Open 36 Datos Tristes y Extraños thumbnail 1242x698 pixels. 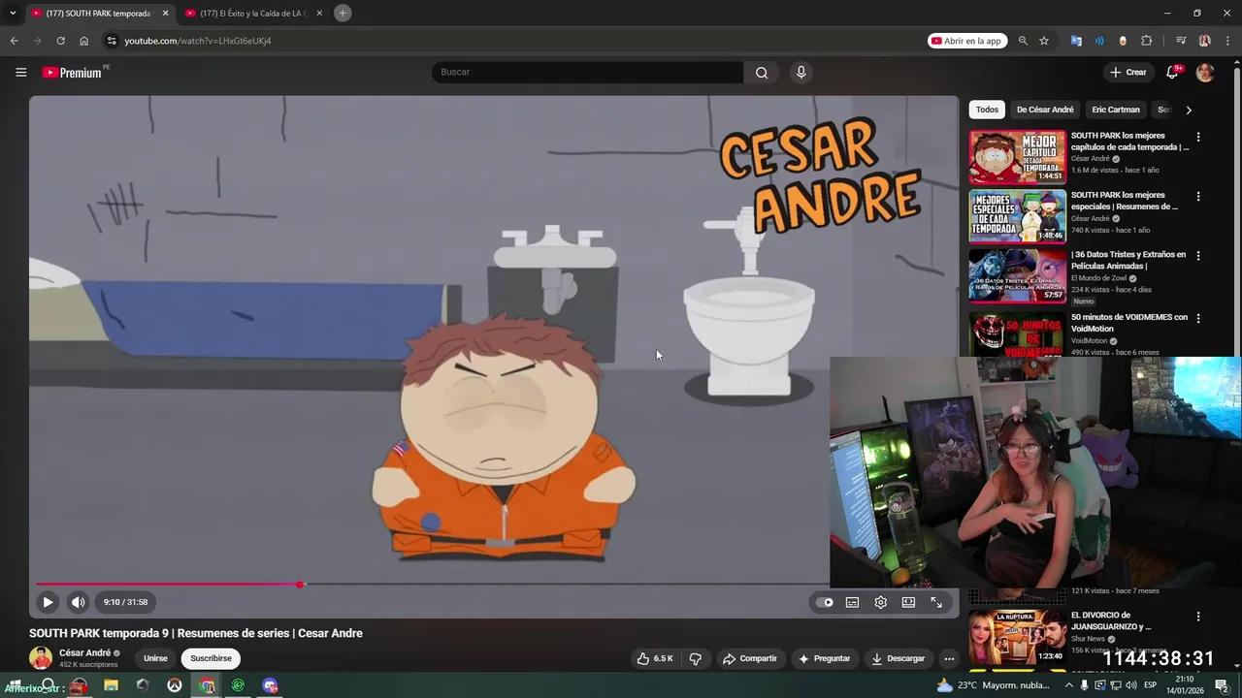pyautogui.click(x=1017, y=276)
